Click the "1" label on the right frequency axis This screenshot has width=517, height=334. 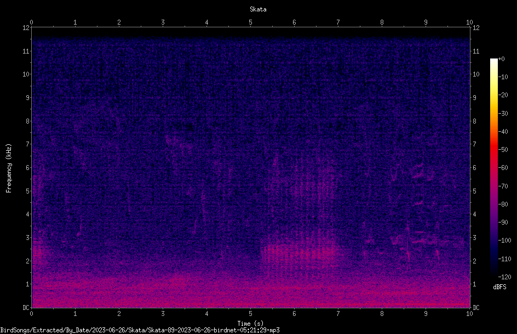[x=474, y=284]
